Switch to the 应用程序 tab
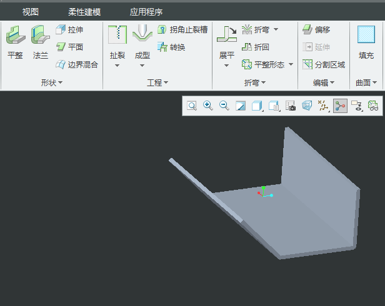385x306 pixels. pos(146,12)
